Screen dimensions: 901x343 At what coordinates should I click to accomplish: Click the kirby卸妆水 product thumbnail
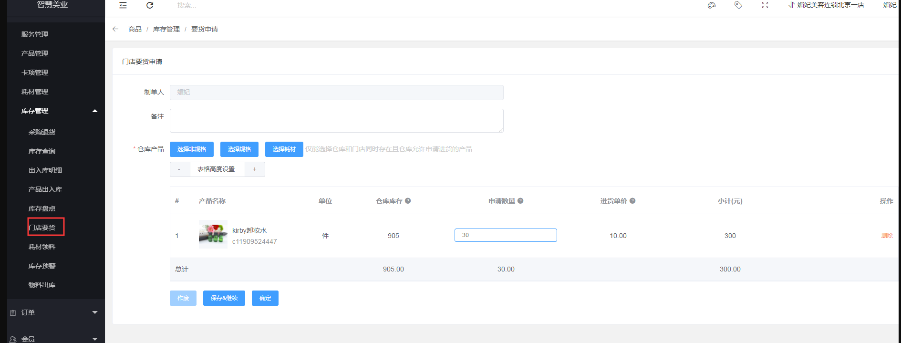[213, 234]
